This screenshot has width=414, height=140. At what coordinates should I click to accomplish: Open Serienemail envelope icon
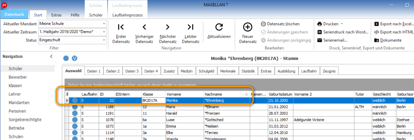[x=320, y=40]
